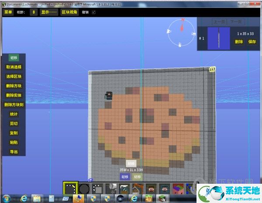
Task: Click 保存 for clipboard item #1
Action: (x=252, y=42)
